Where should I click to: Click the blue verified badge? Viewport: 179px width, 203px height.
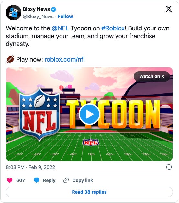click(x=53, y=9)
